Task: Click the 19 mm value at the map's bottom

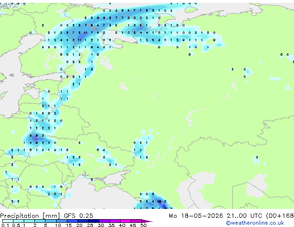Action: coord(159,202)
